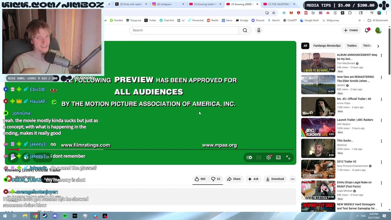This screenshot has height=220, width=391.
Task: Bookmark this page with star icon
Action: pyautogui.click(x=274, y=13)
